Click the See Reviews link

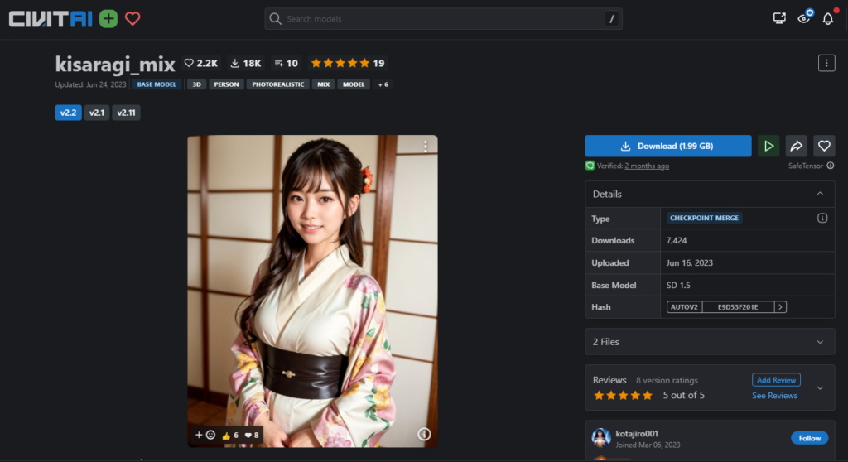coord(774,396)
